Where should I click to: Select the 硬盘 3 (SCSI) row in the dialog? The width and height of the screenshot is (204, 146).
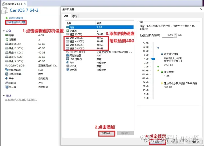click(x=100, y=48)
